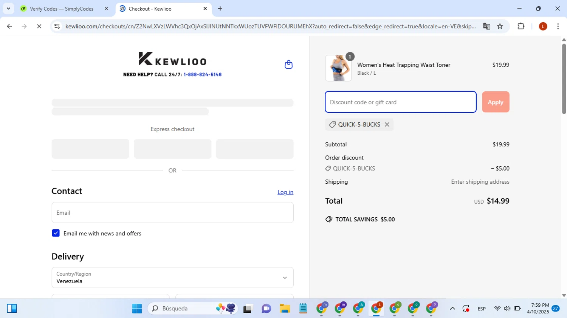Switch to Chrome profile P in taskbar
The image size is (567, 318).
click(x=431, y=308)
